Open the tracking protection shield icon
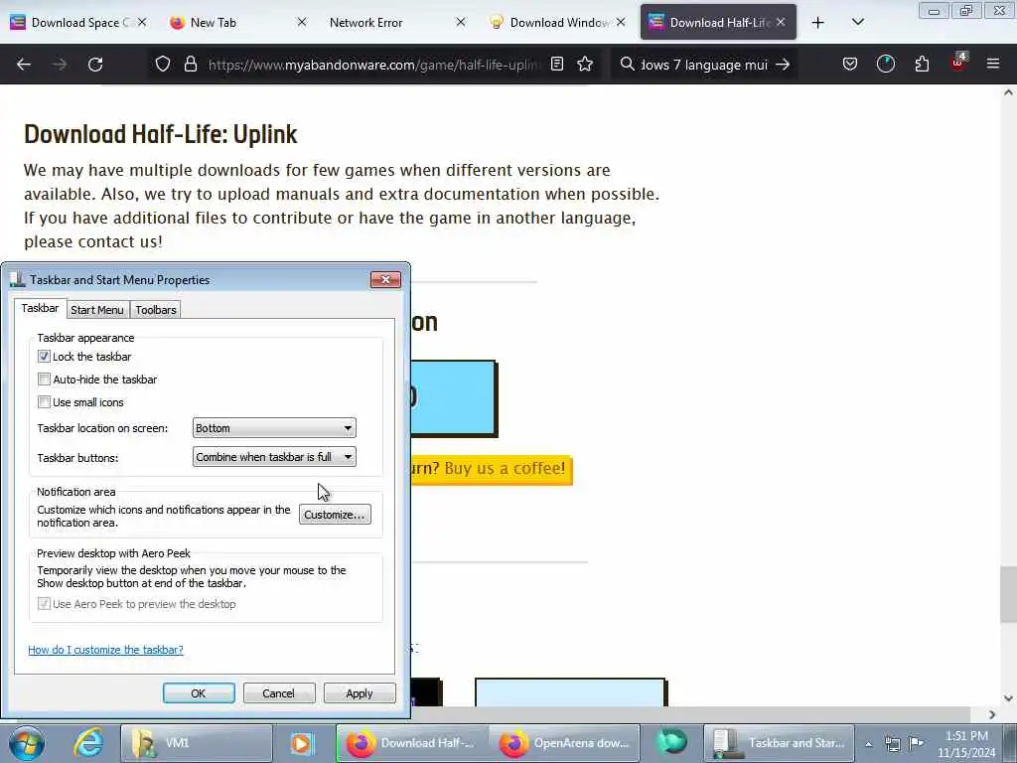Screen dimensions: 1017x763 (x=163, y=64)
